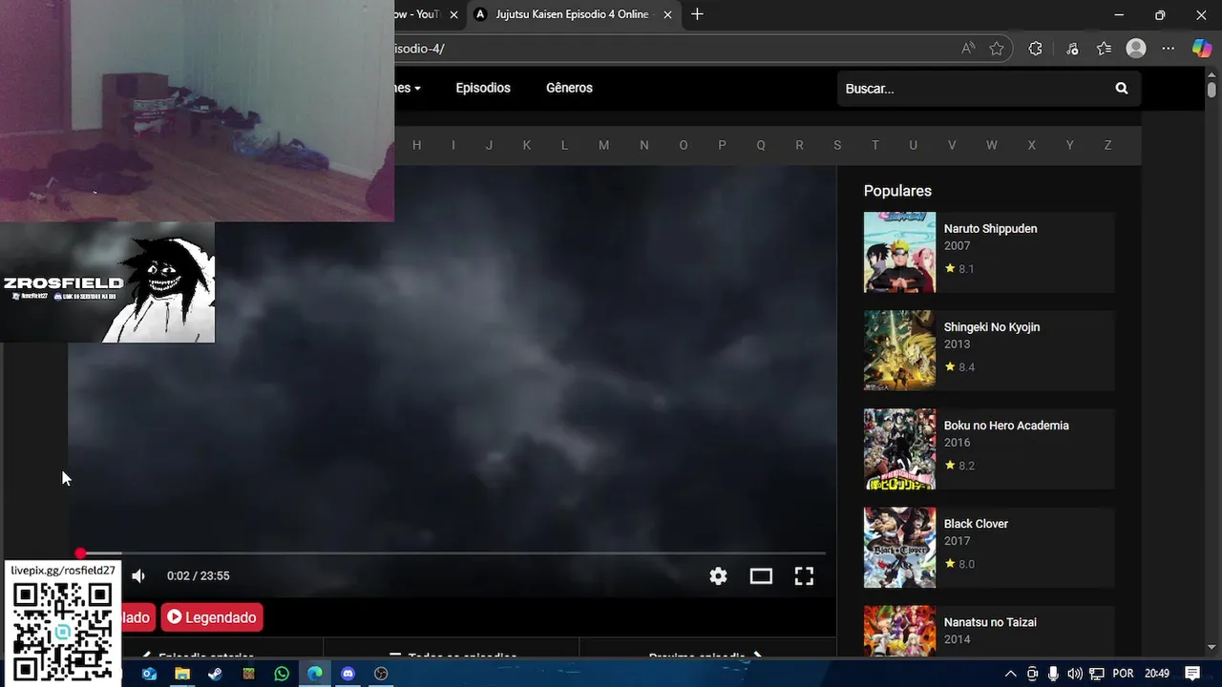
Task: Open the Favorites list icon in browser toolbar
Action: [1105, 49]
